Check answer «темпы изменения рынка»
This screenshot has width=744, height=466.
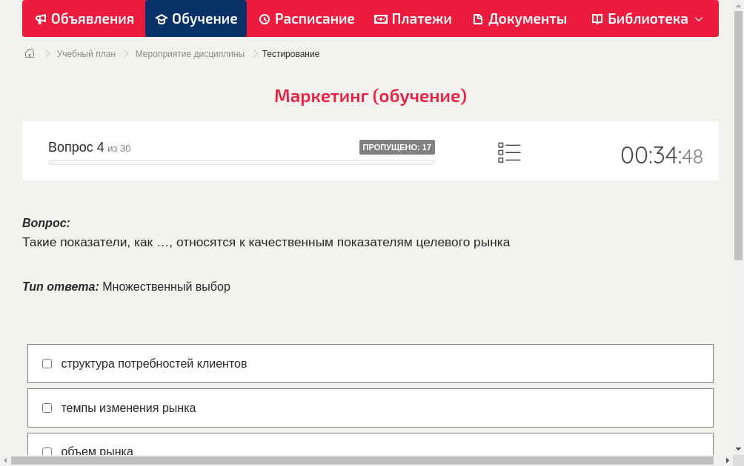click(x=47, y=408)
